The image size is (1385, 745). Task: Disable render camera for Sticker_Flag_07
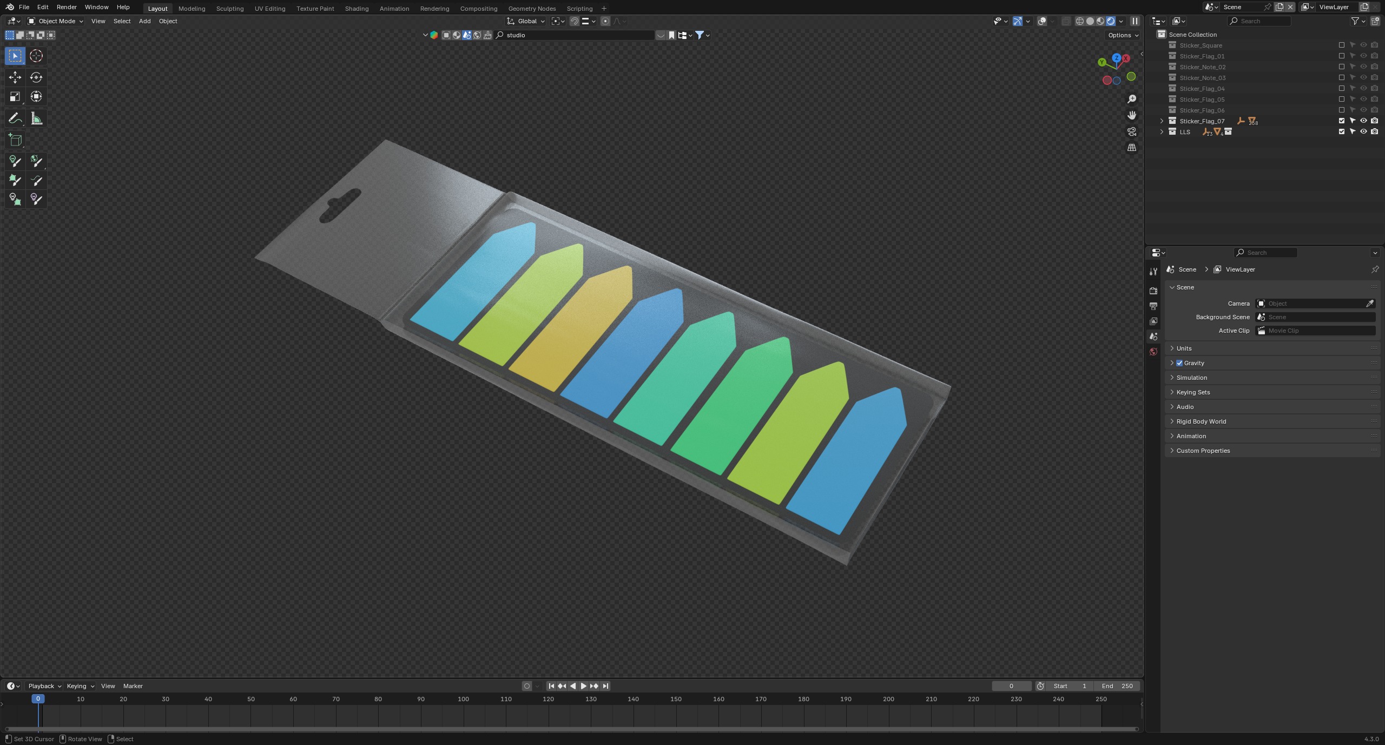tap(1374, 121)
